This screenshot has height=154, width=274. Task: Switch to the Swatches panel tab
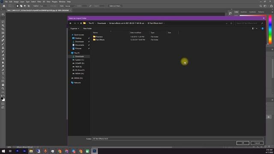point(244,12)
